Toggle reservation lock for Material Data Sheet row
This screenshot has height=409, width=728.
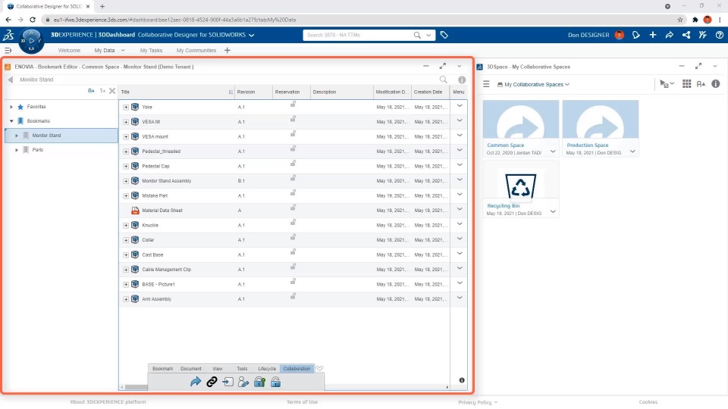tap(293, 208)
